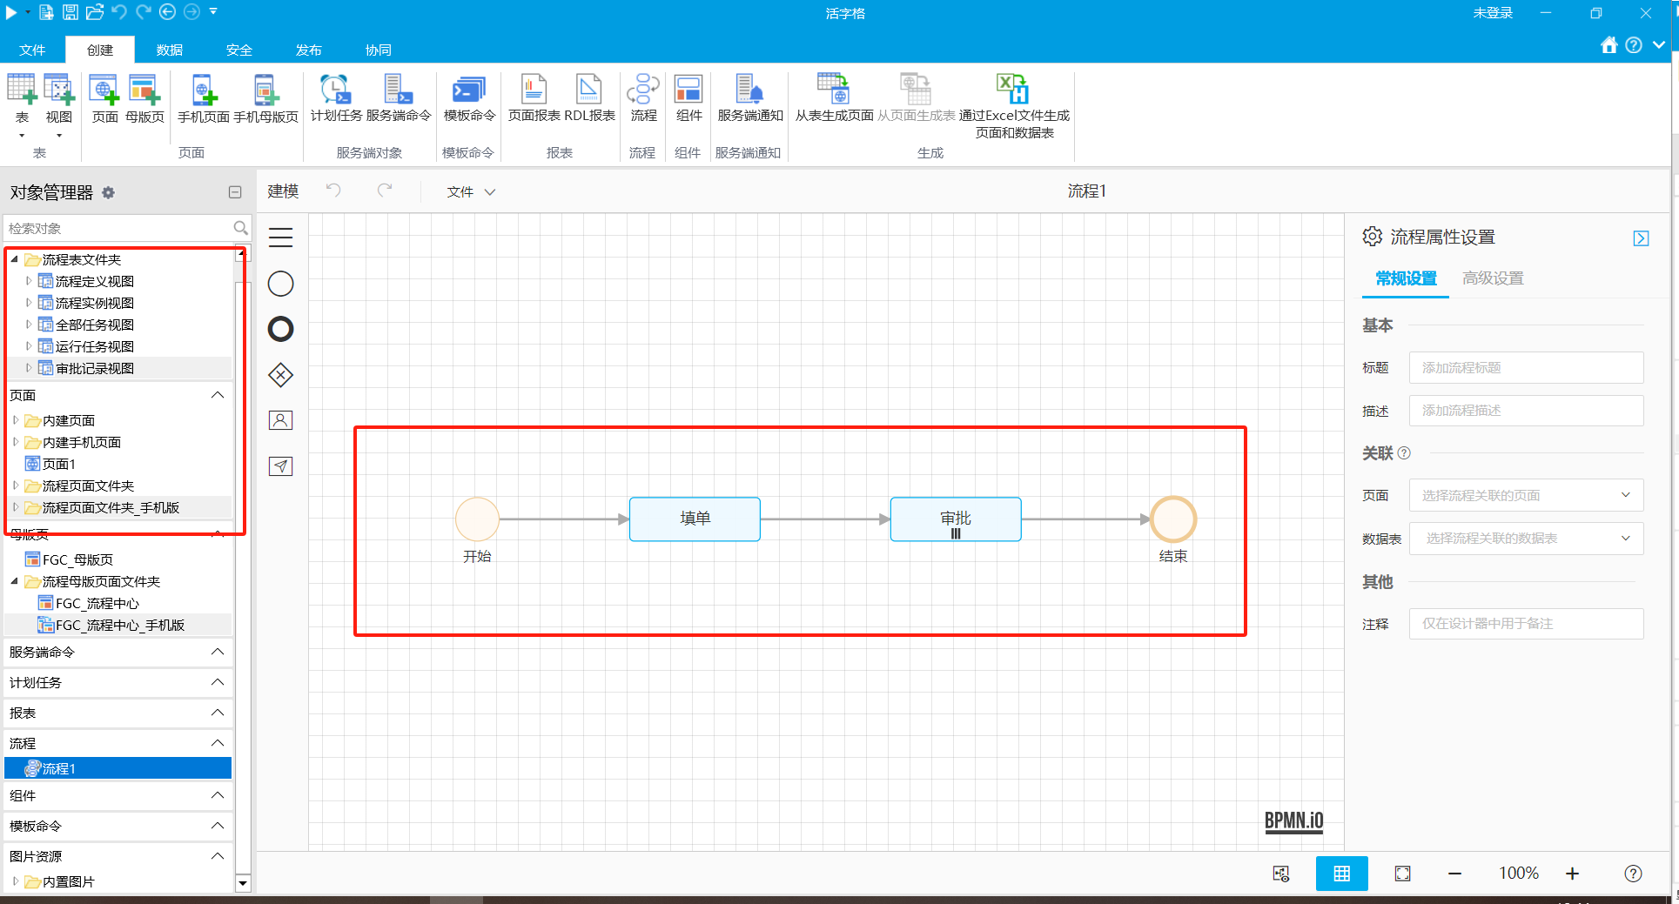Select the start event circle tool

pos(280,284)
